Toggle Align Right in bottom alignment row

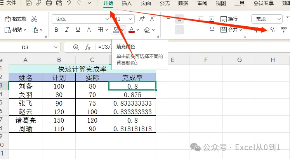pyautogui.click(x=190, y=30)
